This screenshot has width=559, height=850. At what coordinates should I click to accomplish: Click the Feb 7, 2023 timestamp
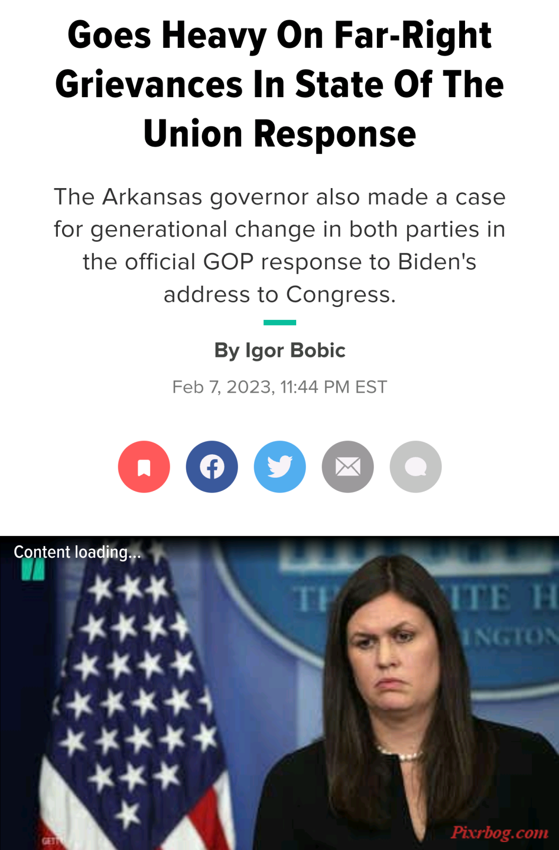coord(280,387)
